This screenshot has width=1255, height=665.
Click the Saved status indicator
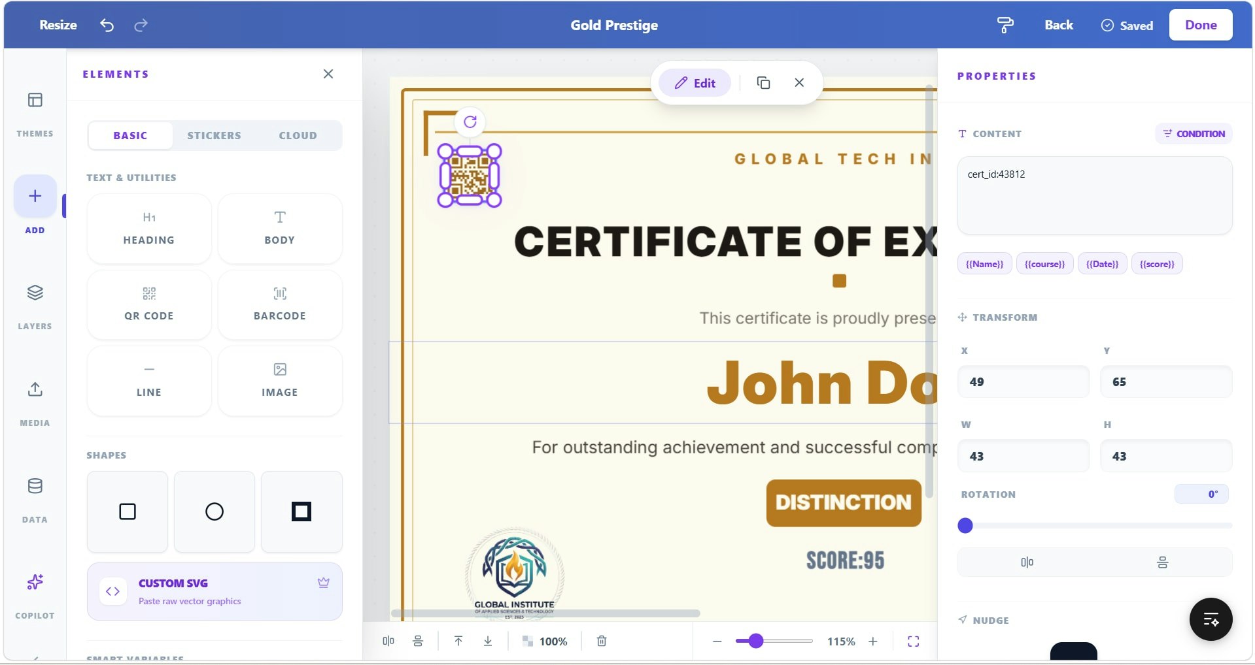1127,25
